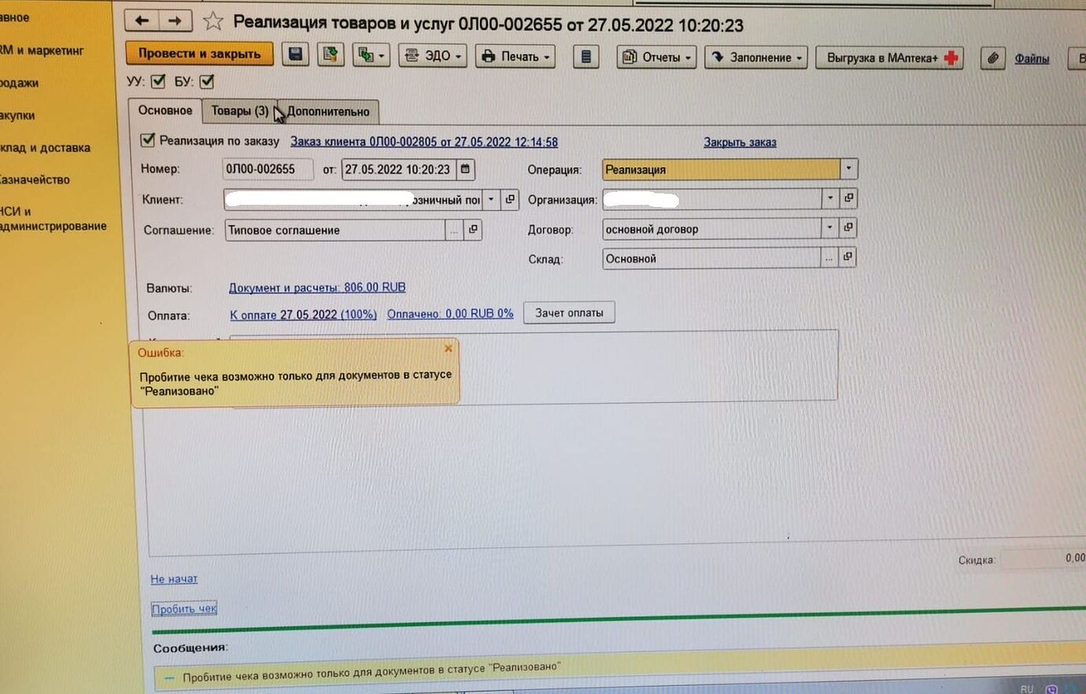
Task: Click the Соглашение field Типовое соглашение
Action: 334,230
